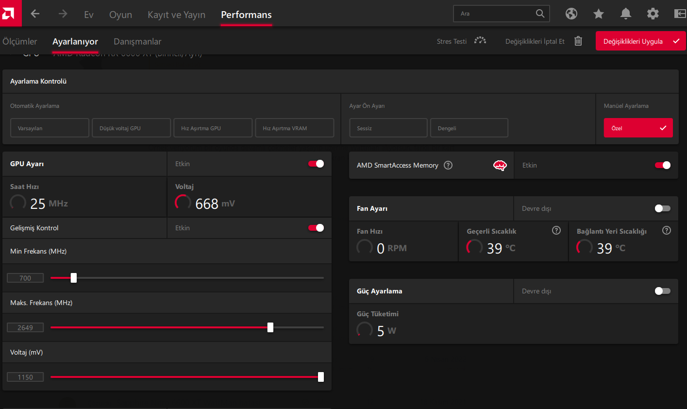Click the Voltaj value field 1150
Screen dimensions: 687x409
25,377
